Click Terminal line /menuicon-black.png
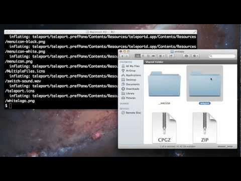Screen dimensions: 241x181 point(25,42)
